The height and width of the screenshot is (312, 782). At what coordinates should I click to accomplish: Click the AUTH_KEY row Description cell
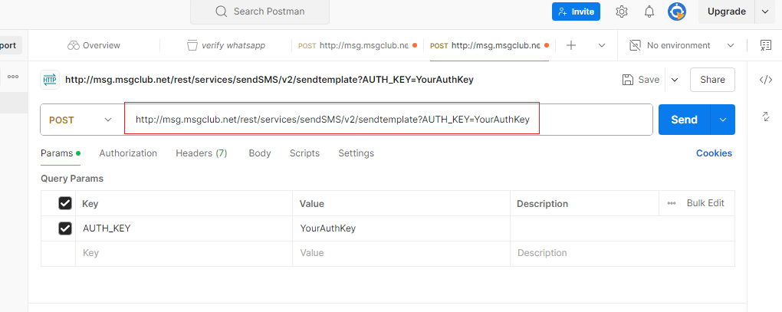623,228
